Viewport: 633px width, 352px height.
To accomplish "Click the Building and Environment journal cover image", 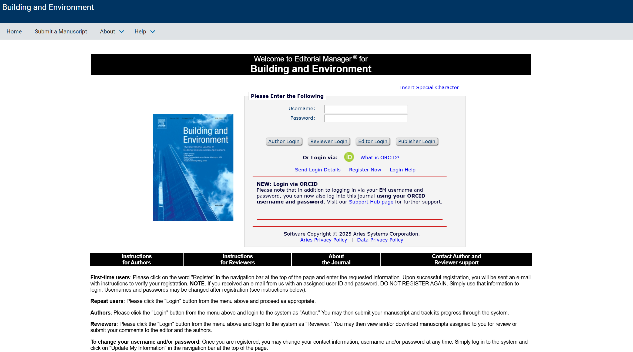I will pyautogui.click(x=193, y=167).
